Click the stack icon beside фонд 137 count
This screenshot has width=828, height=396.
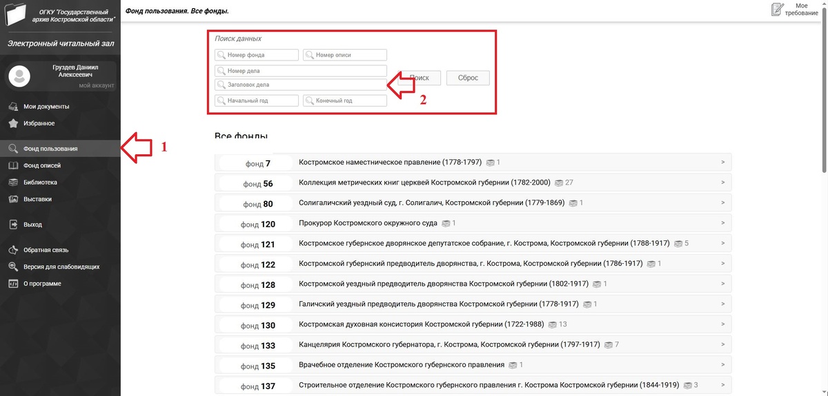pos(687,386)
